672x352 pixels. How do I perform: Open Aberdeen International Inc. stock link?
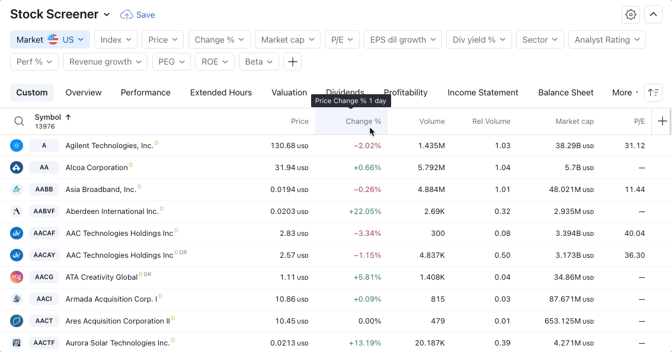(112, 212)
